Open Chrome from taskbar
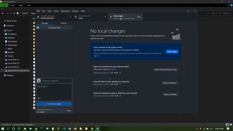Screen dimensions: 233x131 (x=92, y=128)
